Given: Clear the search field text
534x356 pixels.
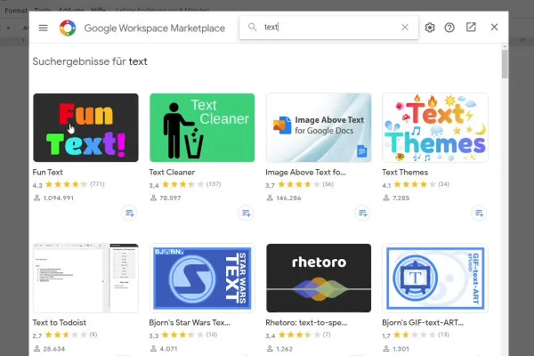Looking at the screenshot, I should tap(405, 28).
